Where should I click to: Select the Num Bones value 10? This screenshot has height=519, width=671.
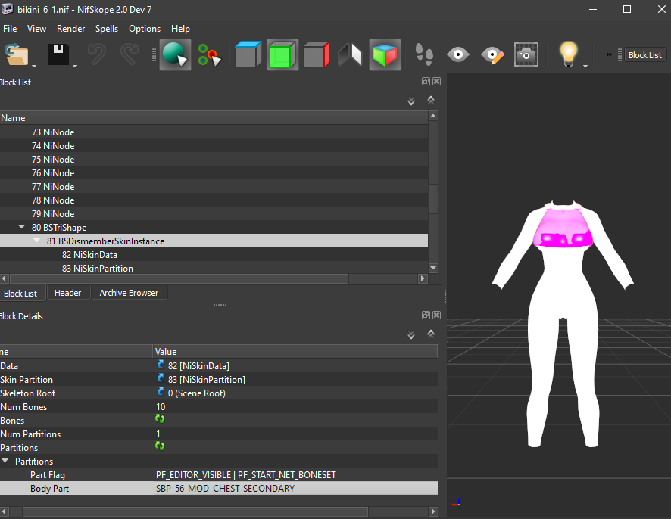(x=295, y=406)
